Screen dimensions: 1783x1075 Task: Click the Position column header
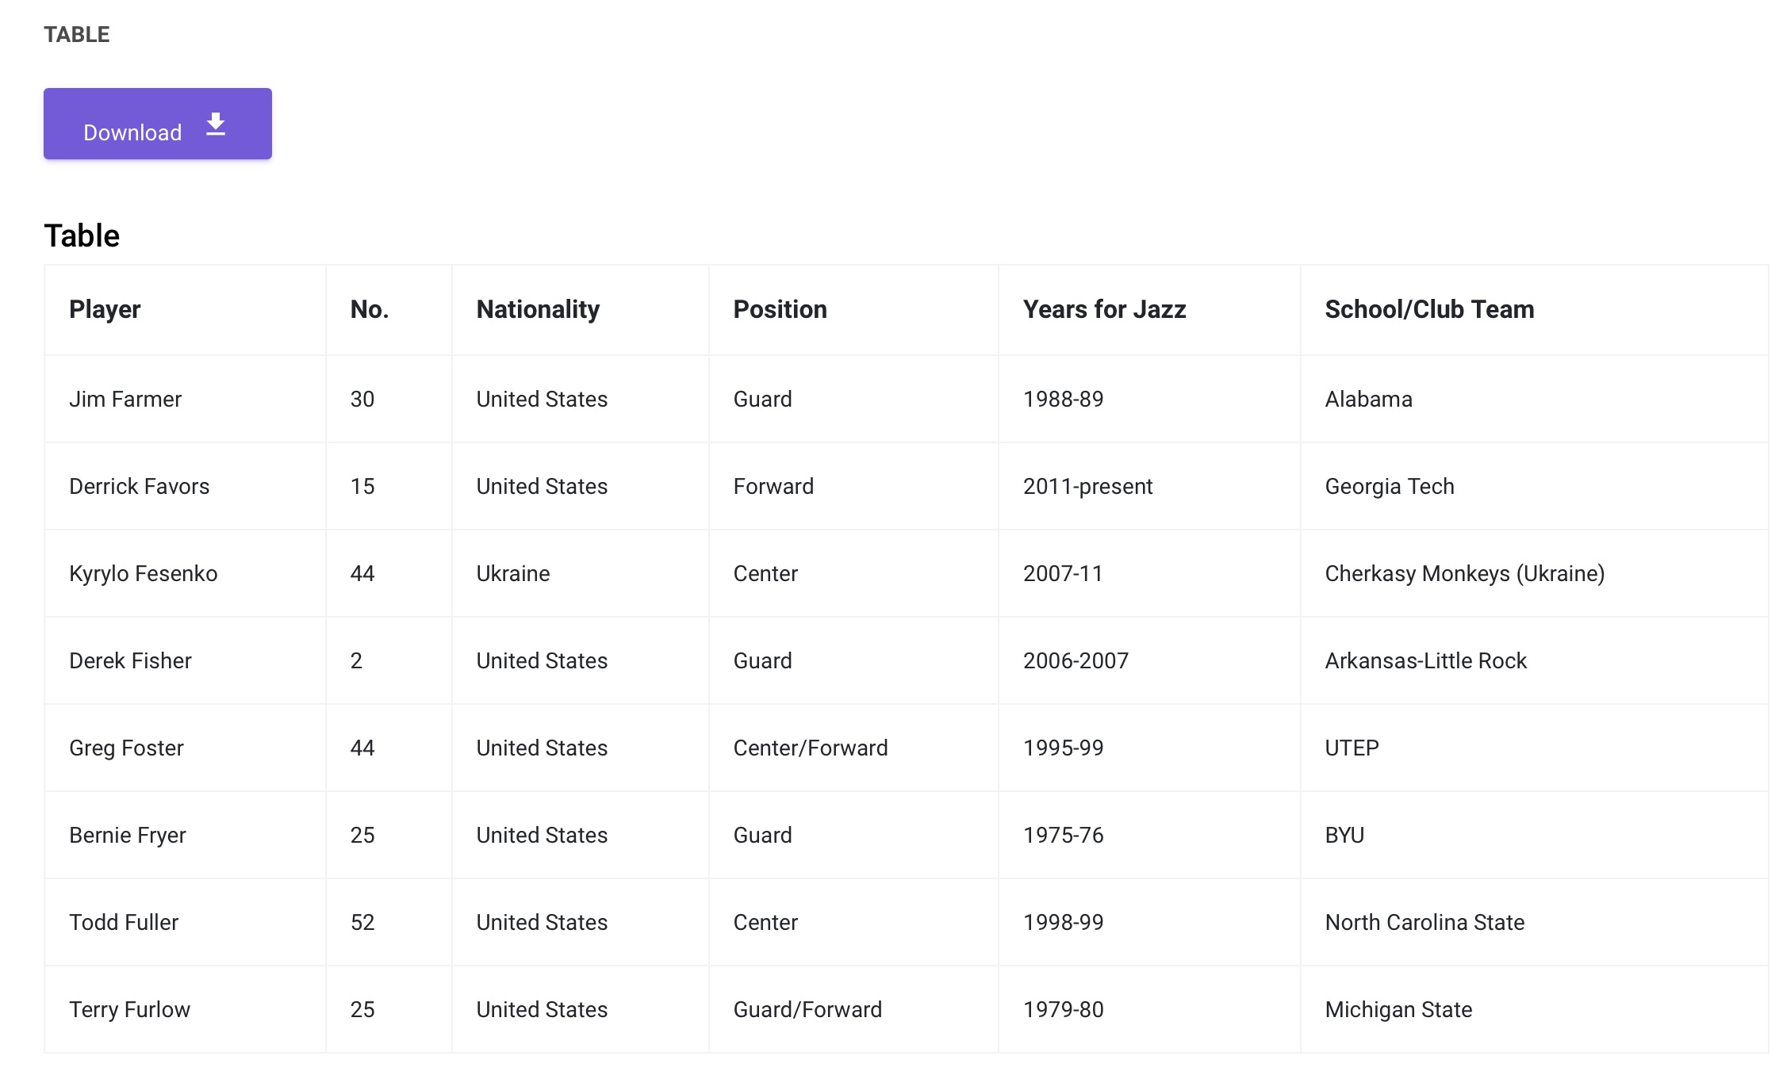853,310
